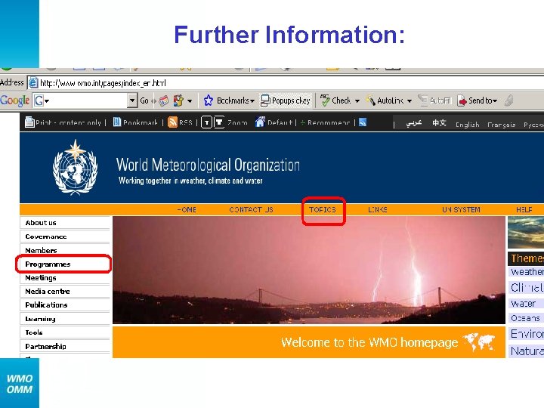Click the address bar URL field

pyautogui.click(x=285, y=83)
